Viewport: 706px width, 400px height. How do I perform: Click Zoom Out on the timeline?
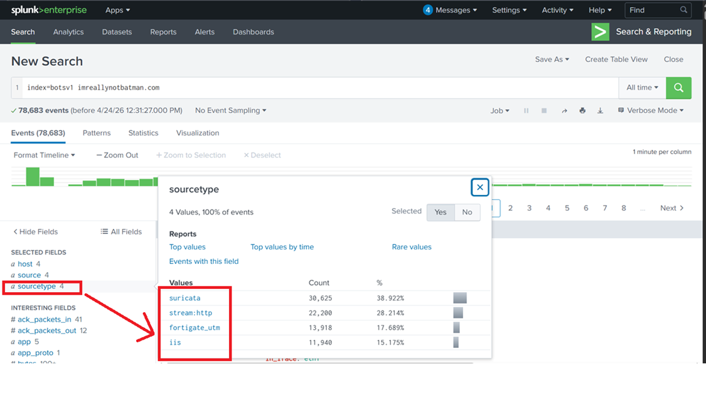117,155
